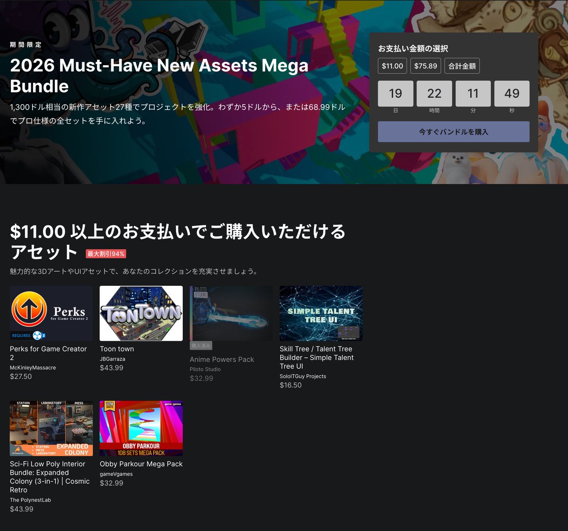The height and width of the screenshot is (531, 568).
Task: Open Perks for Game Creator 2 thumbnail
Action: point(51,313)
